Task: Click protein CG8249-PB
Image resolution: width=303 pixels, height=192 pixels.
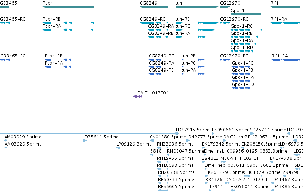Action: point(155,74)
